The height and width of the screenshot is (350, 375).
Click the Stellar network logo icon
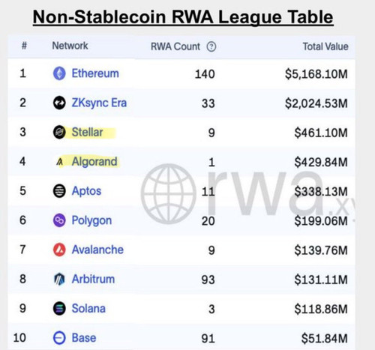coord(59,132)
